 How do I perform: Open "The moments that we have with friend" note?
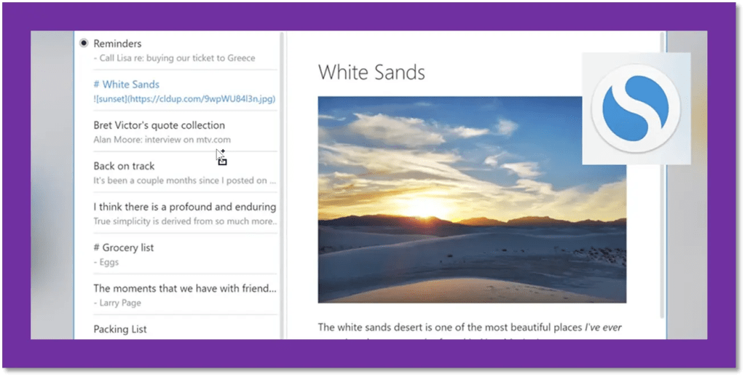pyautogui.click(x=185, y=288)
